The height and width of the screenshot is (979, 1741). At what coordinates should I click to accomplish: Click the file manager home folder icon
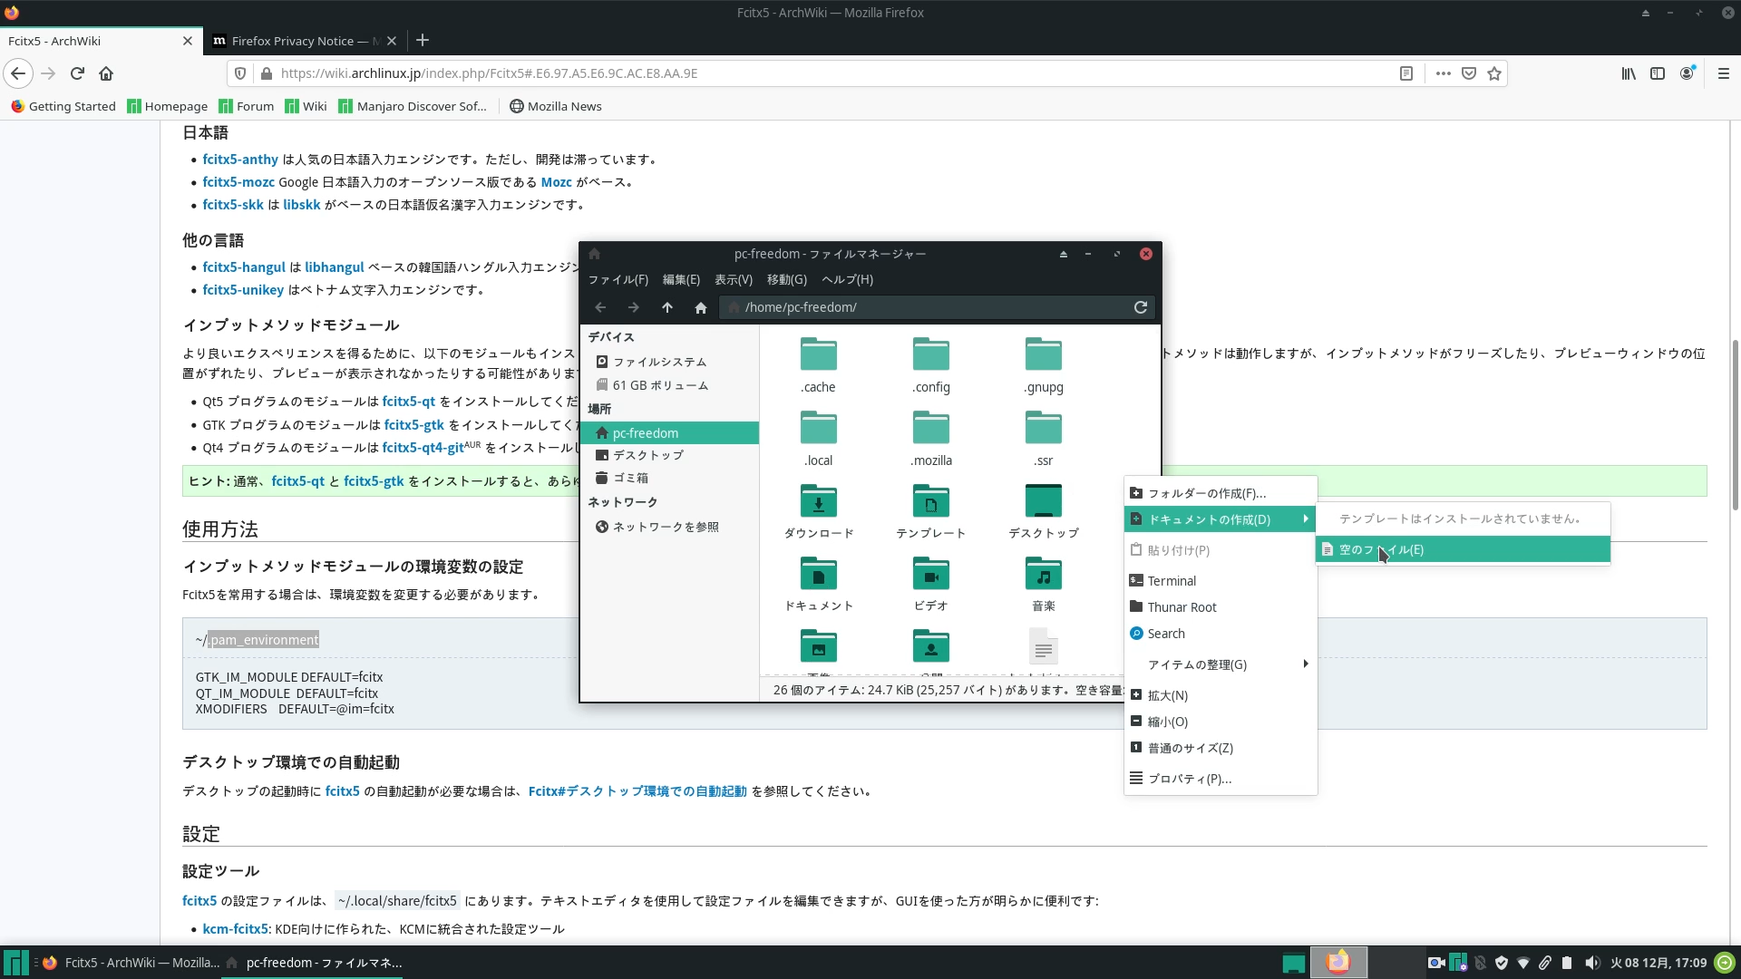701,307
